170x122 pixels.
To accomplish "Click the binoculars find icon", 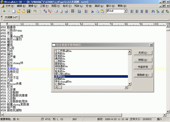I will (153, 11).
